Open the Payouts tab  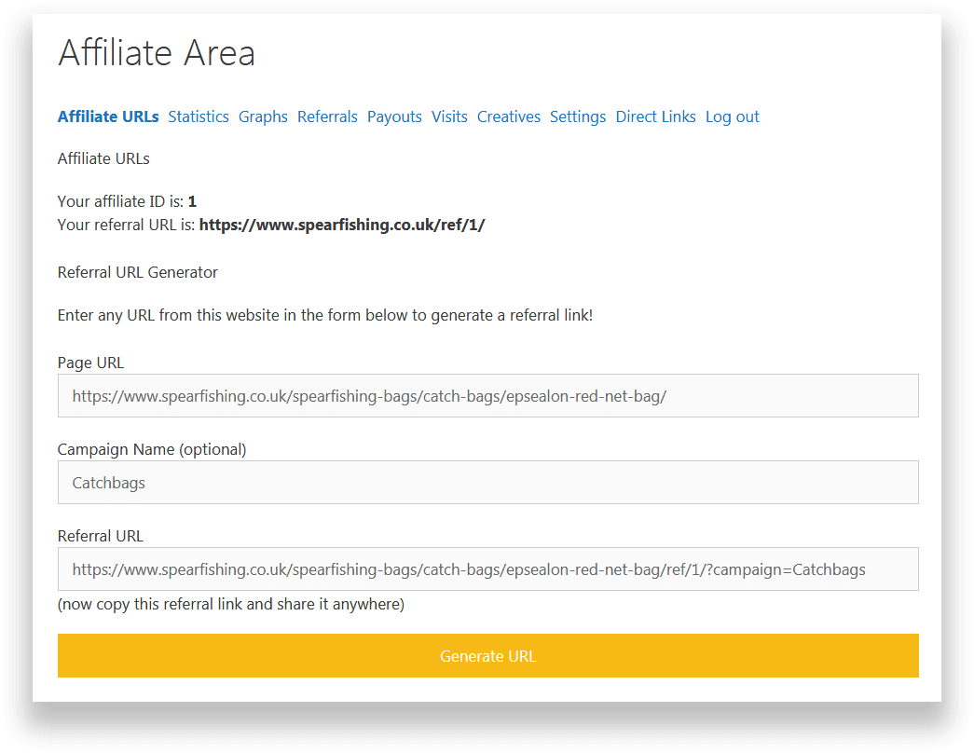[394, 116]
